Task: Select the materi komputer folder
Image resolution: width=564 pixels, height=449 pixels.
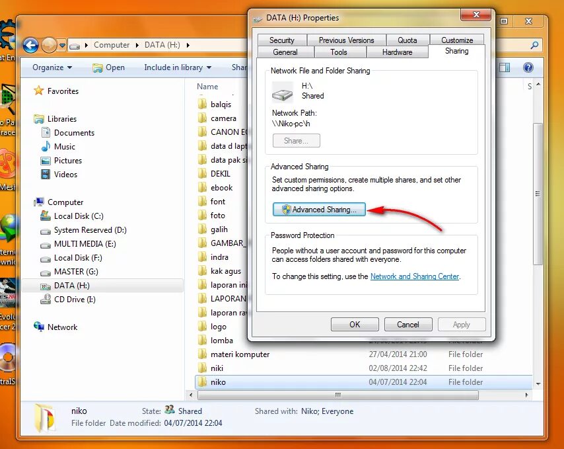Action: pyautogui.click(x=233, y=354)
